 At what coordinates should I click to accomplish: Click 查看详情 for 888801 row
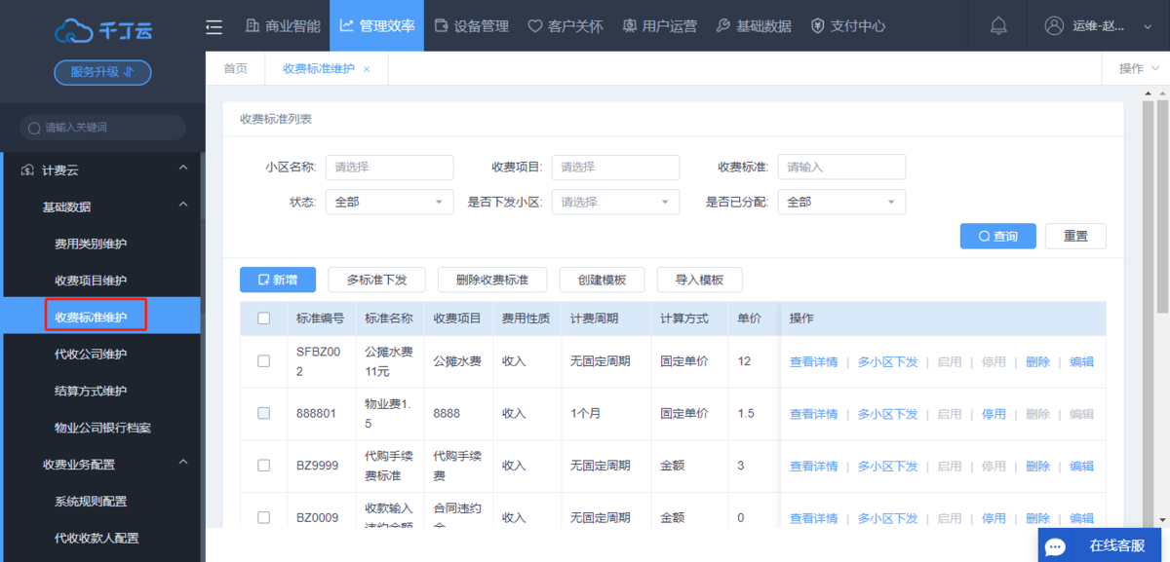[x=813, y=414]
